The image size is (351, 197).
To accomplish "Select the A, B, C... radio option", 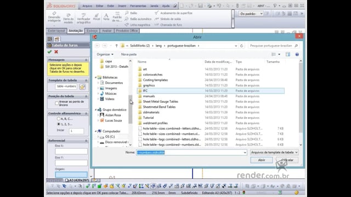I will (x=59, y=119).
